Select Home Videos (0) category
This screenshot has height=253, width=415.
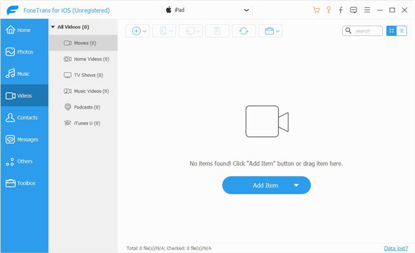[x=83, y=59]
